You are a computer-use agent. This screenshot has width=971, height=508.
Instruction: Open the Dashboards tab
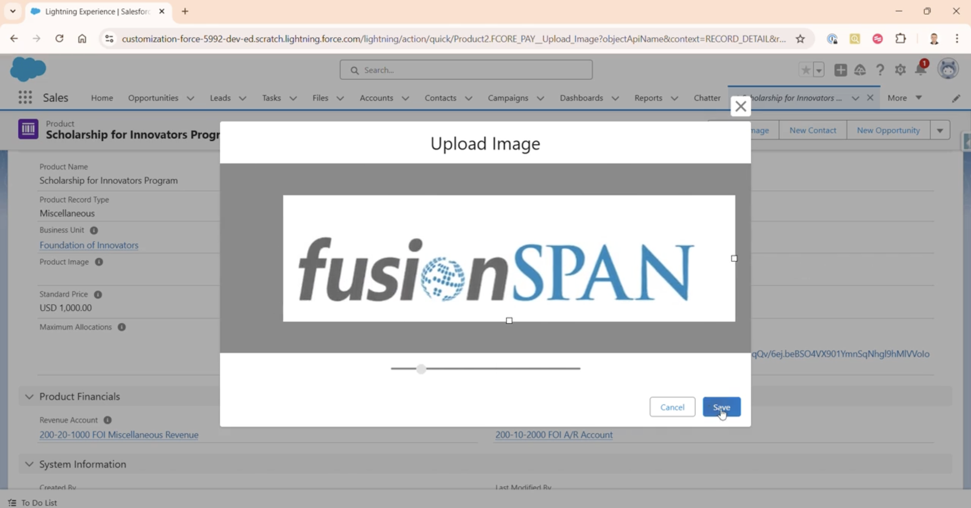tap(581, 98)
